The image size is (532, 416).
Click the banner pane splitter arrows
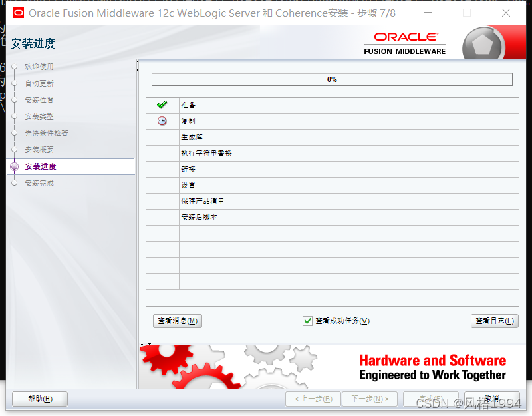[x=146, y=344]
